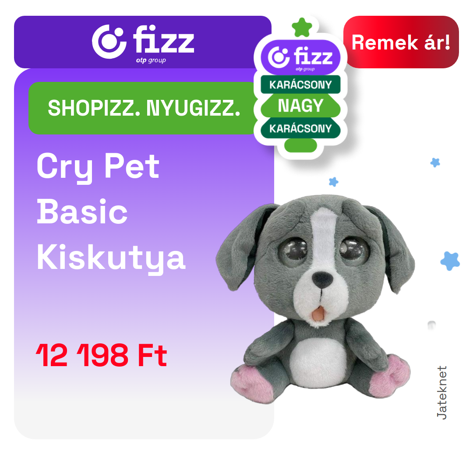Click the Kiskutya title text
Screen dimensions: 473x473
click(x=111, y=259)
